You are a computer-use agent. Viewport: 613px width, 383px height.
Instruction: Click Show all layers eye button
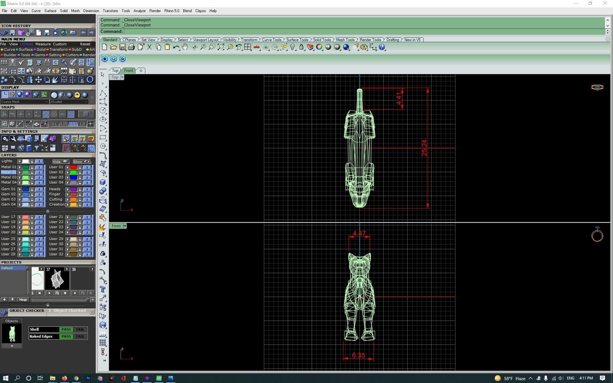pos(82,161)
